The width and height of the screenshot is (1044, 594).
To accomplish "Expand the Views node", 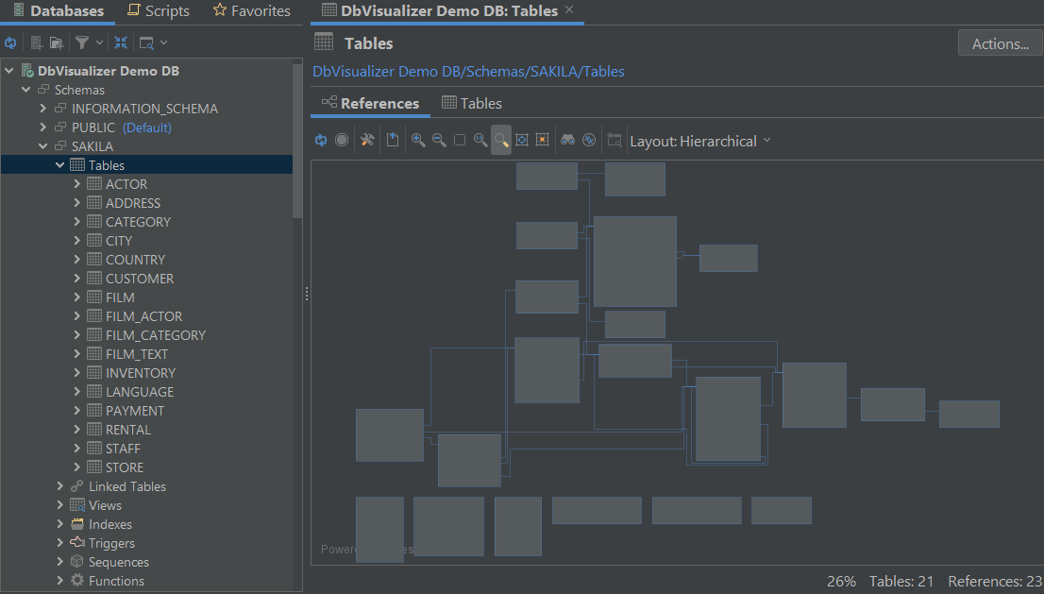I will tap(59, 505).
